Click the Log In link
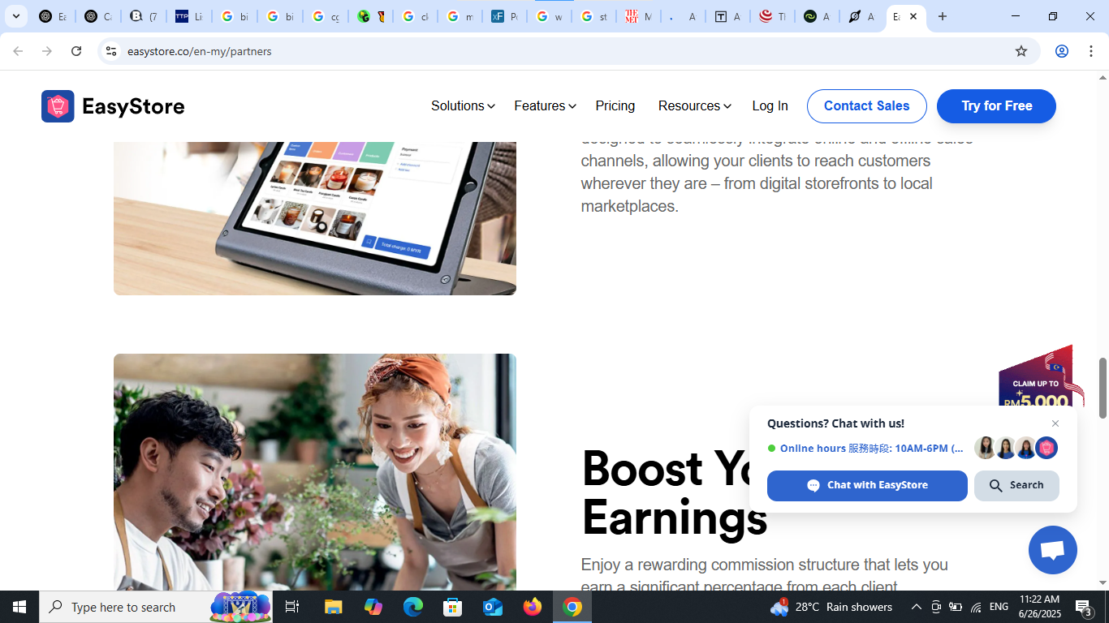The height and width of the screenshot is (623, 1109). pos(770,106)
